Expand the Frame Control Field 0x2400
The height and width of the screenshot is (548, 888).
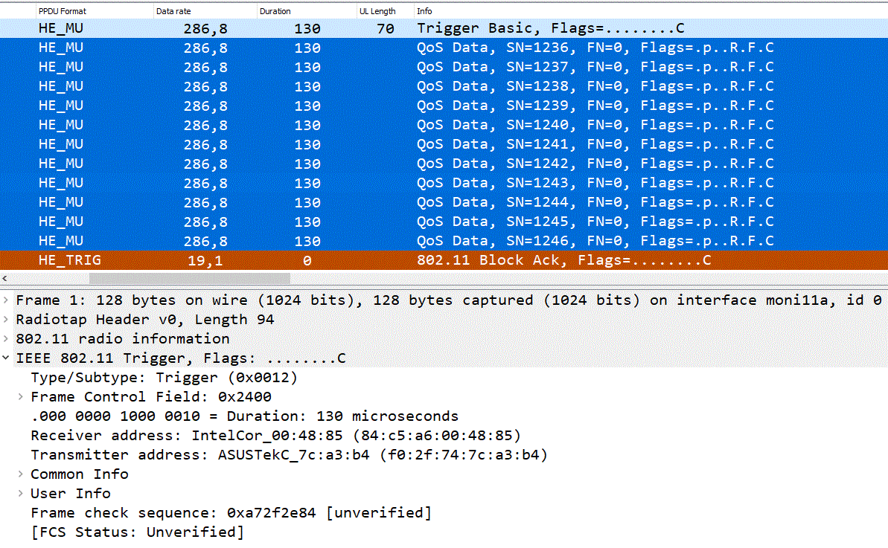(20, 396)
